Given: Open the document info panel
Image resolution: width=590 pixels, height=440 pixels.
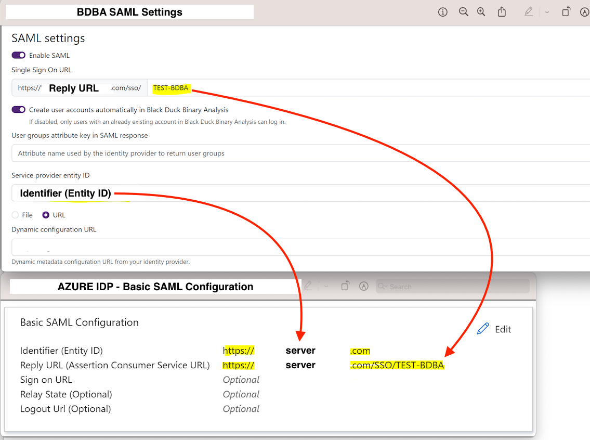Looking at the screenshot, I should click(442, 11).
